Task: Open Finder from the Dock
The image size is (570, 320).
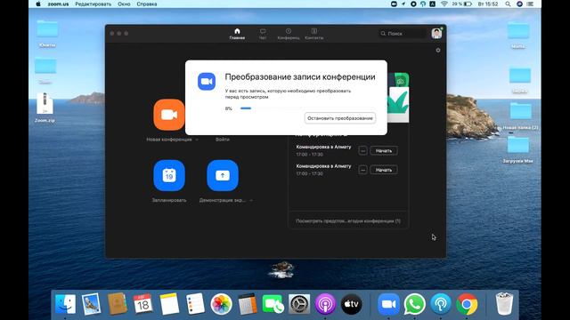Action: click(65, 304)
